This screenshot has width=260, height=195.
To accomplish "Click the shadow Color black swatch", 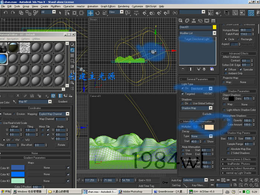I will click(x=231, y=99).
